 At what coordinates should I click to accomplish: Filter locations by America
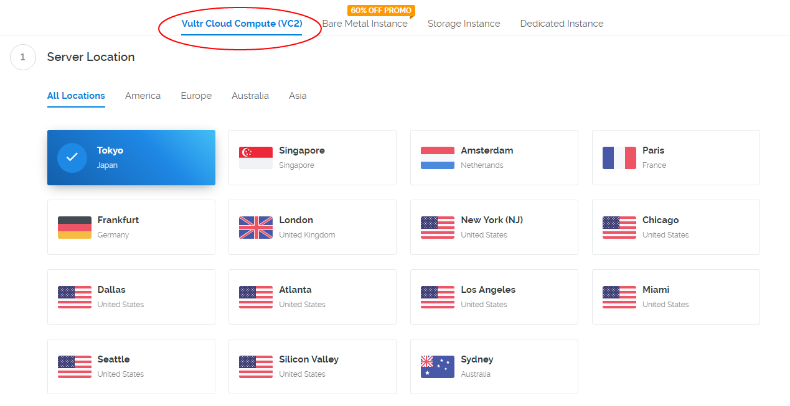(143, 96)
